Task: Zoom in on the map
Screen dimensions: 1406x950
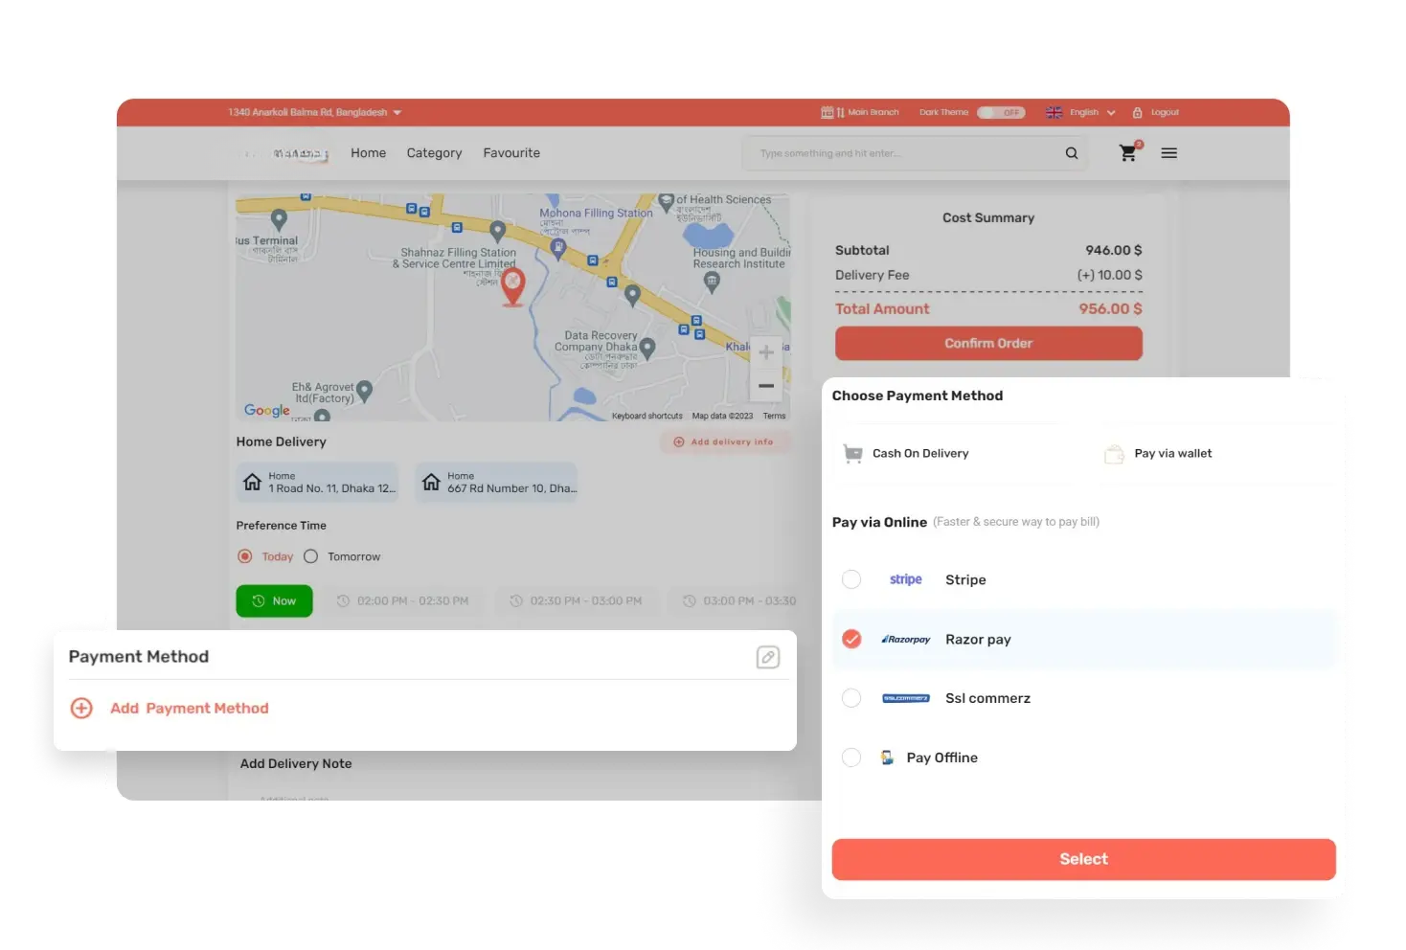Action: (766, 352)
